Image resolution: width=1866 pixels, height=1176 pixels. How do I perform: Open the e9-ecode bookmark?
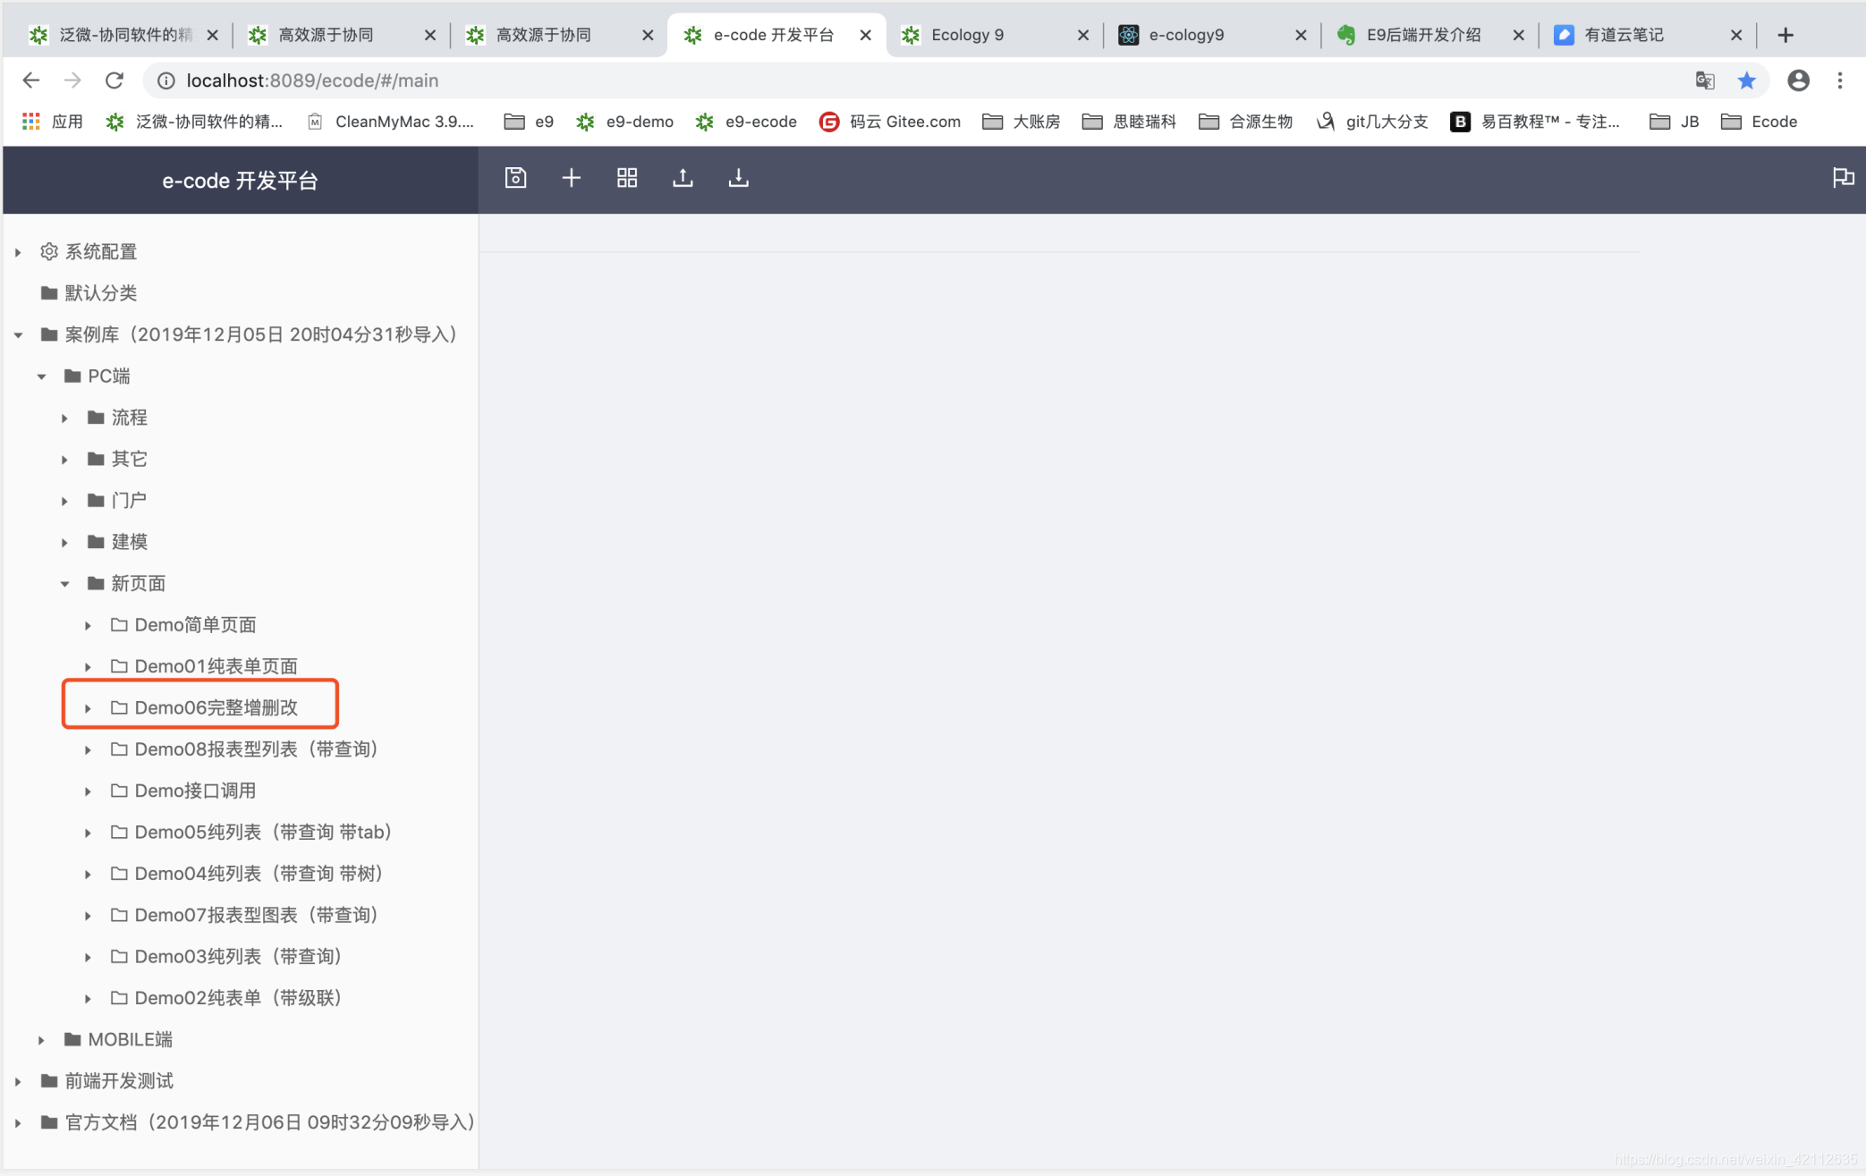[x=746, y=122]
